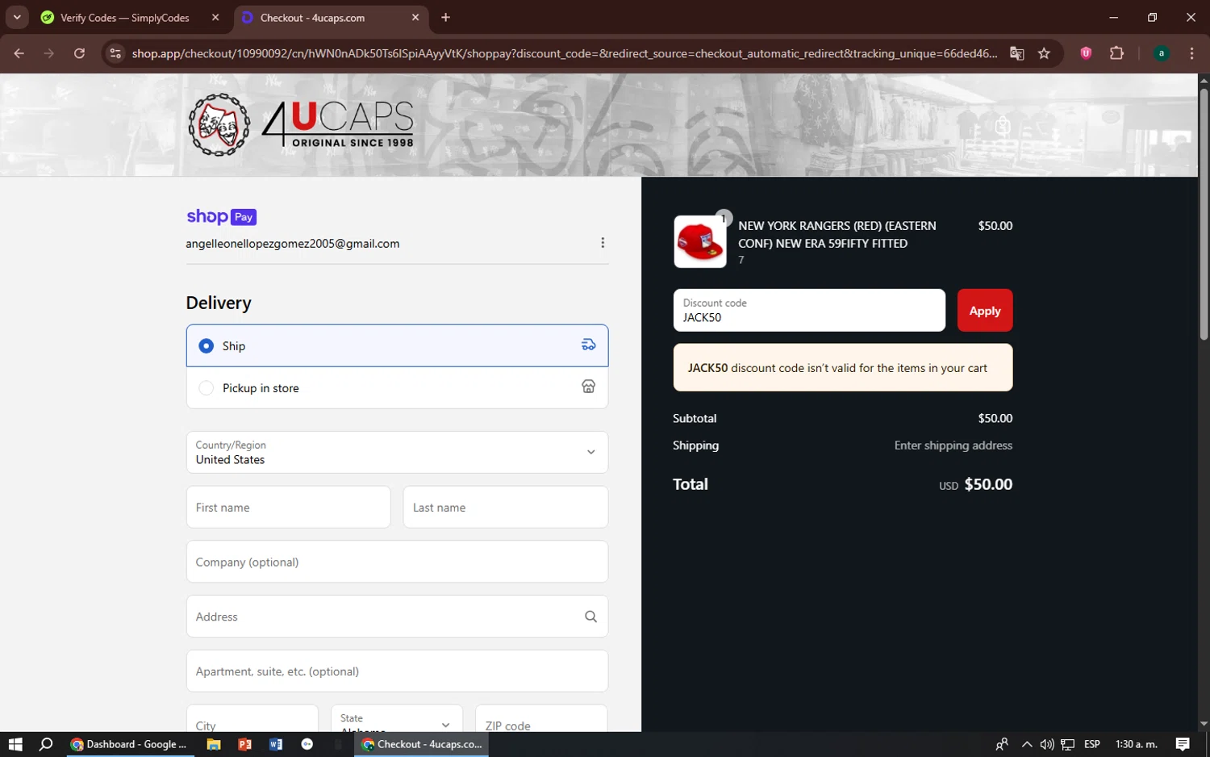Focus the Apartment, suite field

pyautogui.click(x=397, y=671)
